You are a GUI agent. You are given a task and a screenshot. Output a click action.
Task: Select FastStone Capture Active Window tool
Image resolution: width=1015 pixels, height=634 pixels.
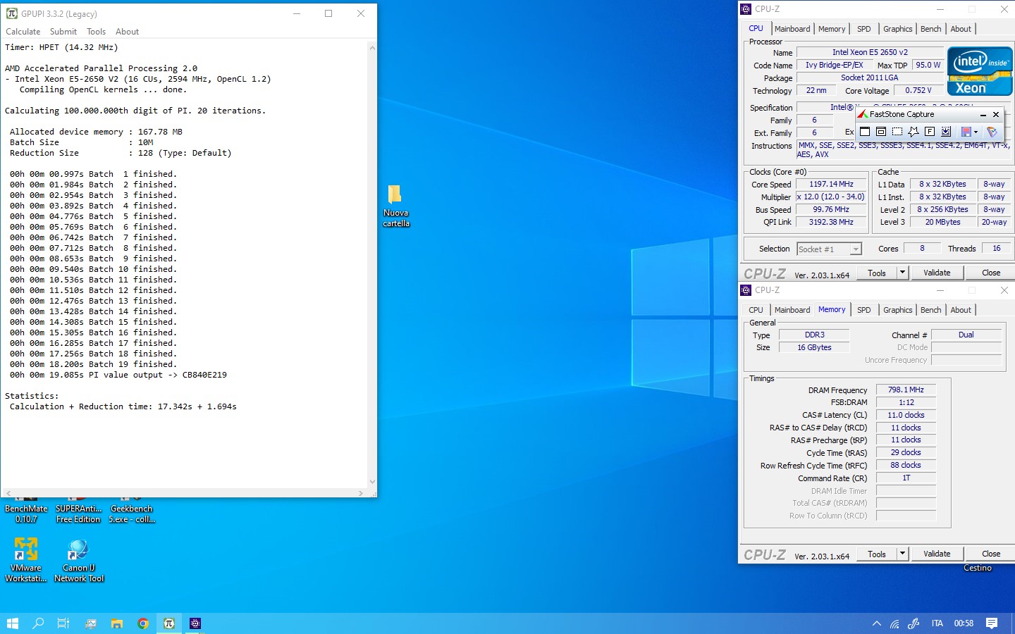tap(865, 132)
